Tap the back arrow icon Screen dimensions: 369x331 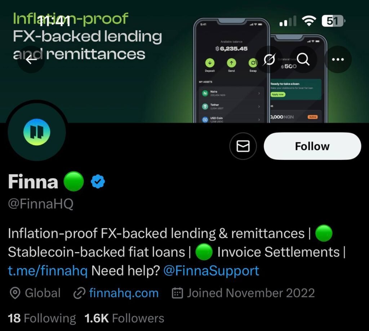(x=31, y=59)
